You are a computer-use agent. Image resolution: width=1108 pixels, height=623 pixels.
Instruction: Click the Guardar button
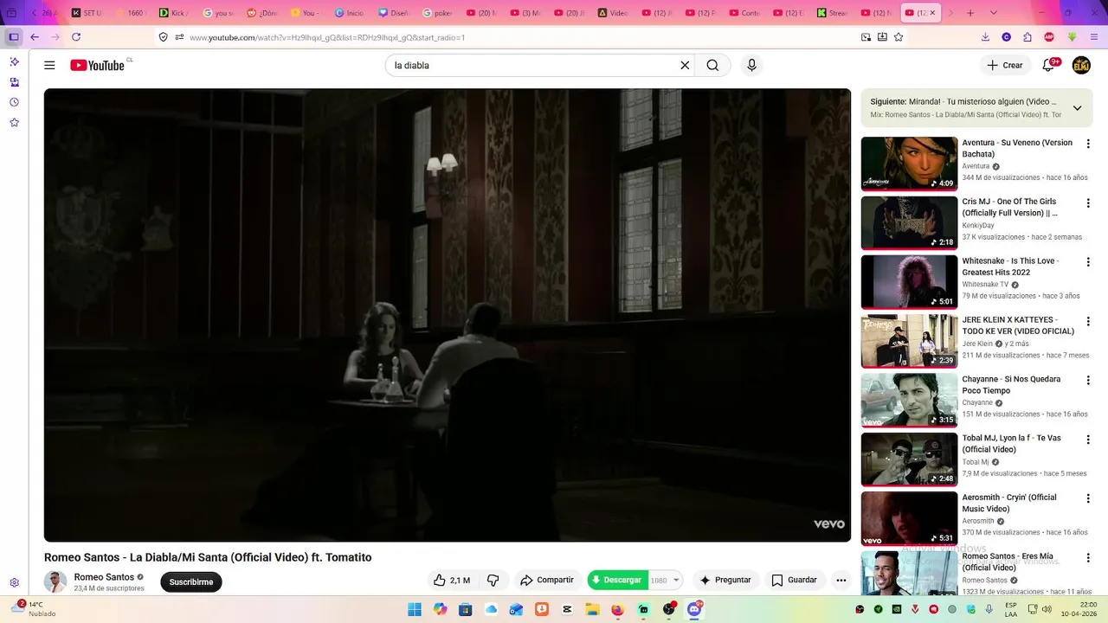pos(794,580)
